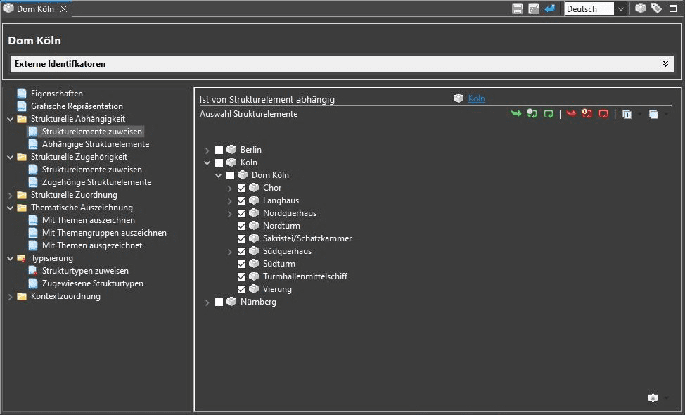Open Zugewiesene Strukturtypen page
The image size is (685, 415).
[93, 283]
